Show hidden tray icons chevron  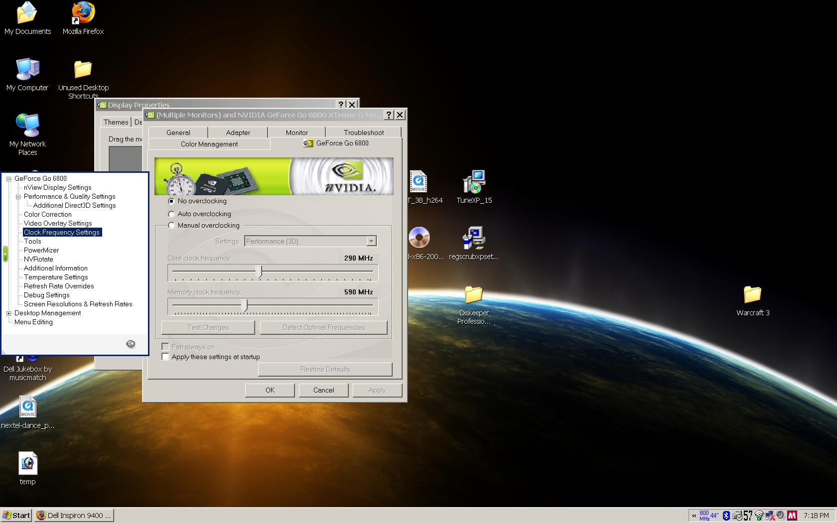tap(694, 516)
